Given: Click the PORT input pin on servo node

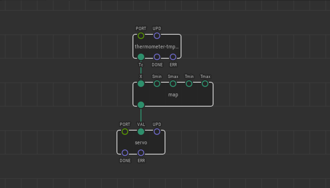Looking at the screenshot, I should click(x=125, y=132).
